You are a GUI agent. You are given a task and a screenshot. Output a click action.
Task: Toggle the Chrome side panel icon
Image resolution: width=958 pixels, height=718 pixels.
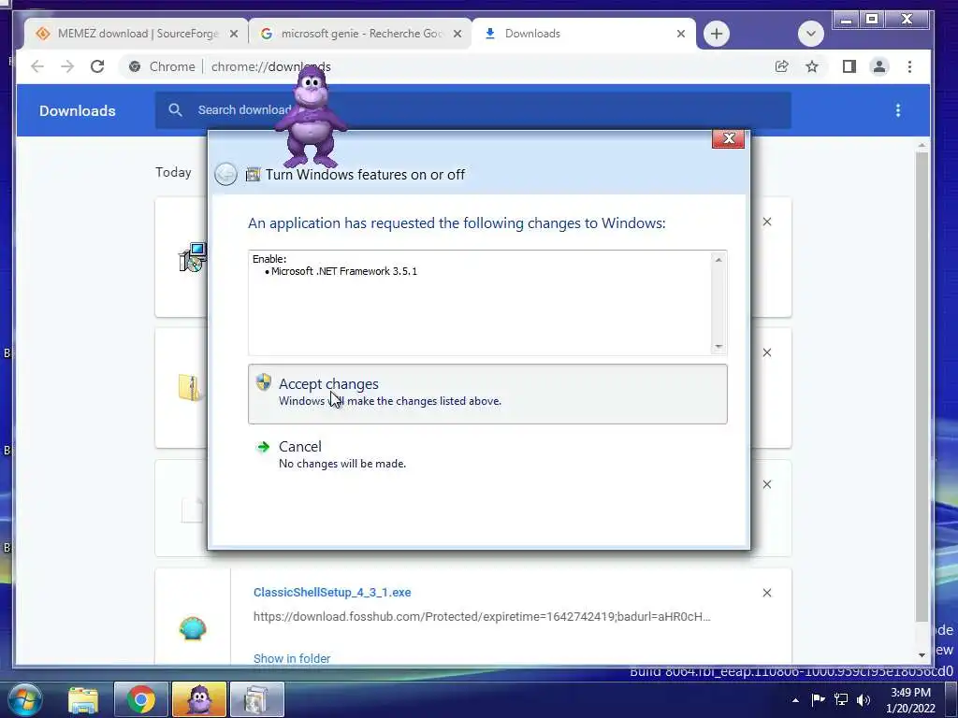849,66
